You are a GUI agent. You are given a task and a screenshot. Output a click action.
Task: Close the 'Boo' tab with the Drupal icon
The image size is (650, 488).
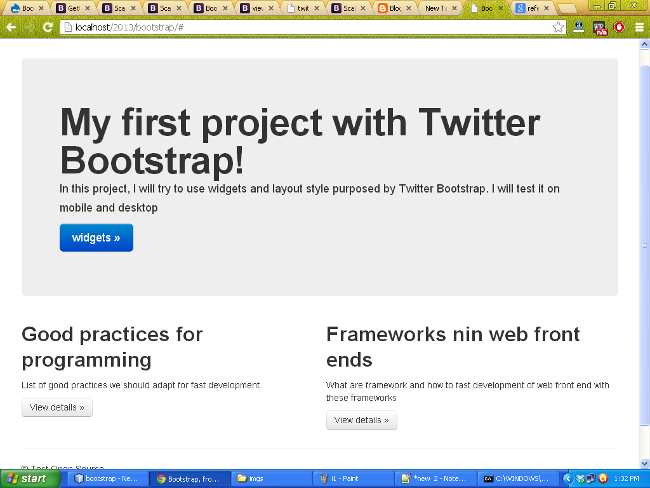tap(41, 8)
